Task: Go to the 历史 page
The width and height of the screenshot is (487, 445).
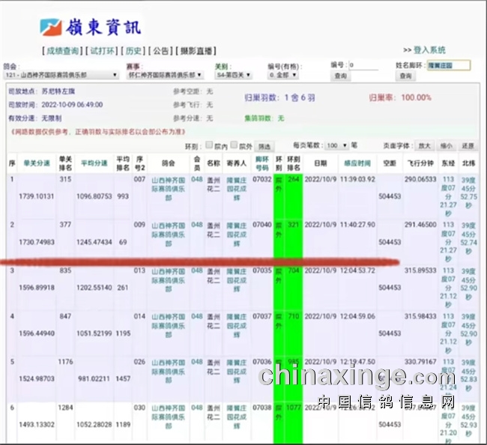Action: pyautogui.click(x=134, y=51)
